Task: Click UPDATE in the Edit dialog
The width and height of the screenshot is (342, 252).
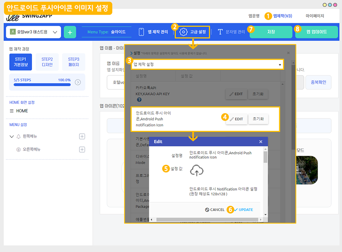Action: coord(243,210)
